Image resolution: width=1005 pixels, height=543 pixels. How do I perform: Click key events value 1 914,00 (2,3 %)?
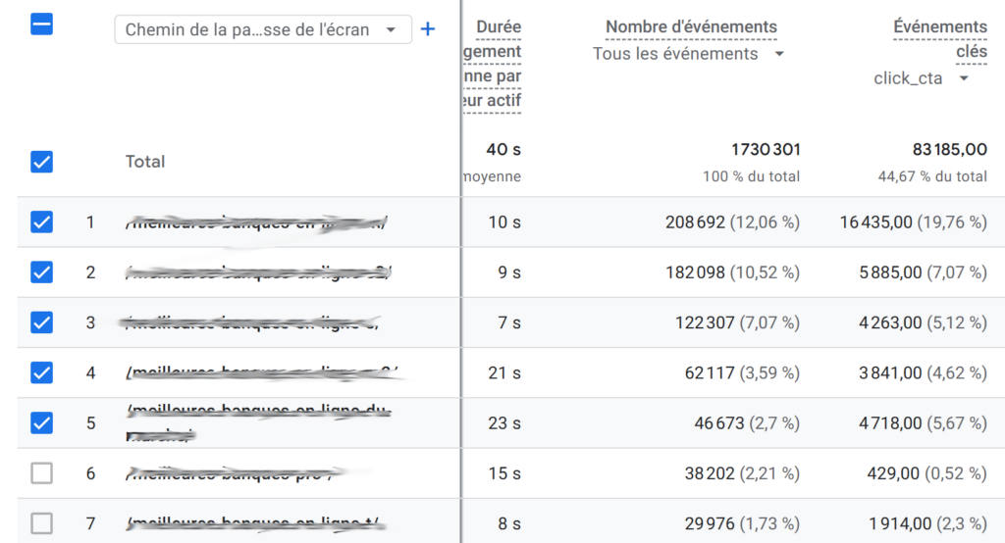[928, 523]
